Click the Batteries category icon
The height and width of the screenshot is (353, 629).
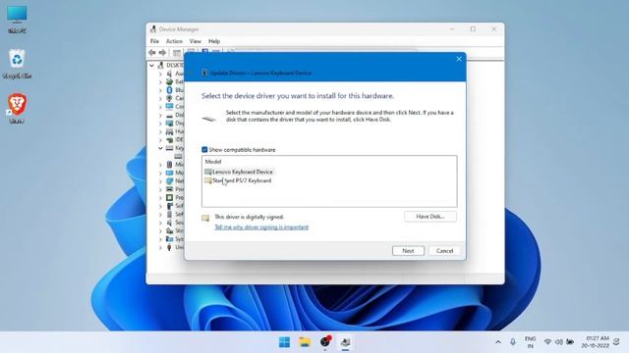pyautogui.click(x=169, y=81)
